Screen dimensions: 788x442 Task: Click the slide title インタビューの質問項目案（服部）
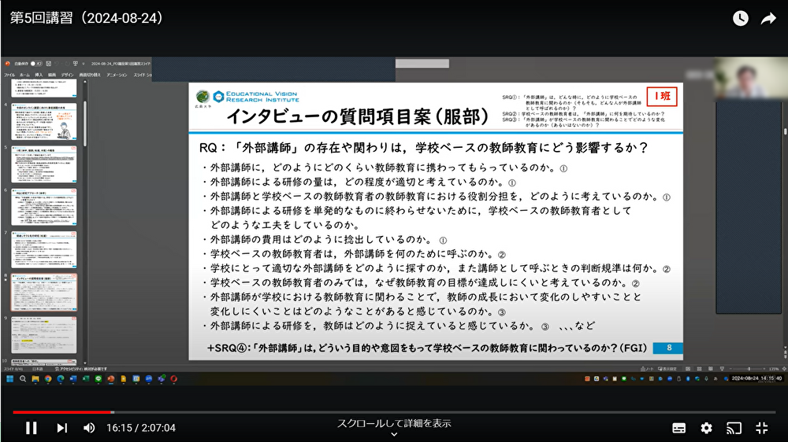click(358, 116)
